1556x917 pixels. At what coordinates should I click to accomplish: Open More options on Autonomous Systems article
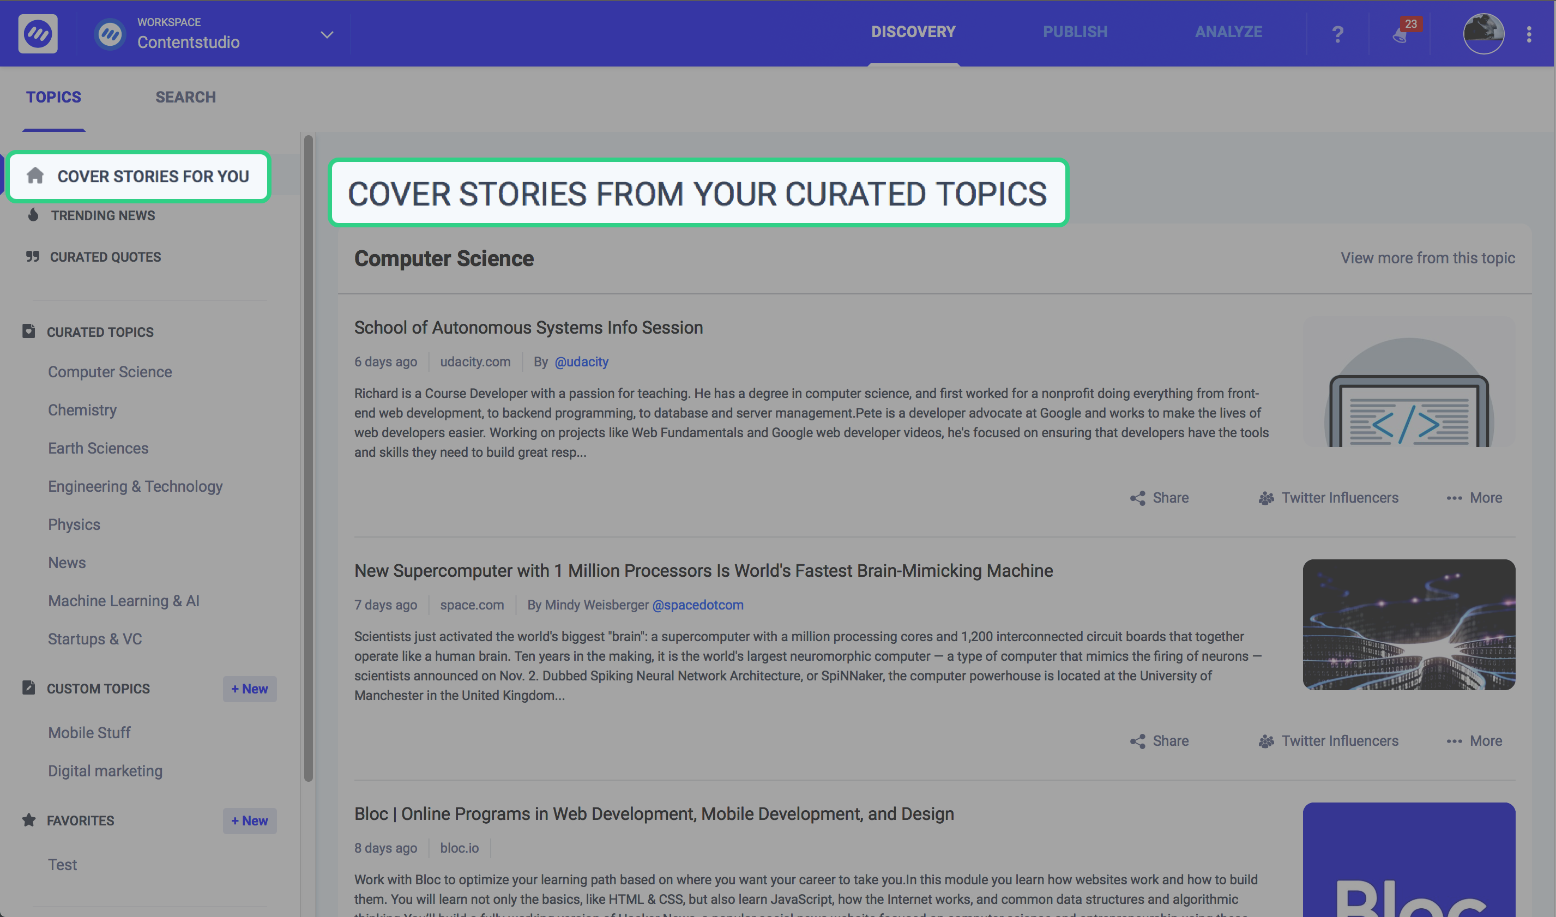(1474, 498)
